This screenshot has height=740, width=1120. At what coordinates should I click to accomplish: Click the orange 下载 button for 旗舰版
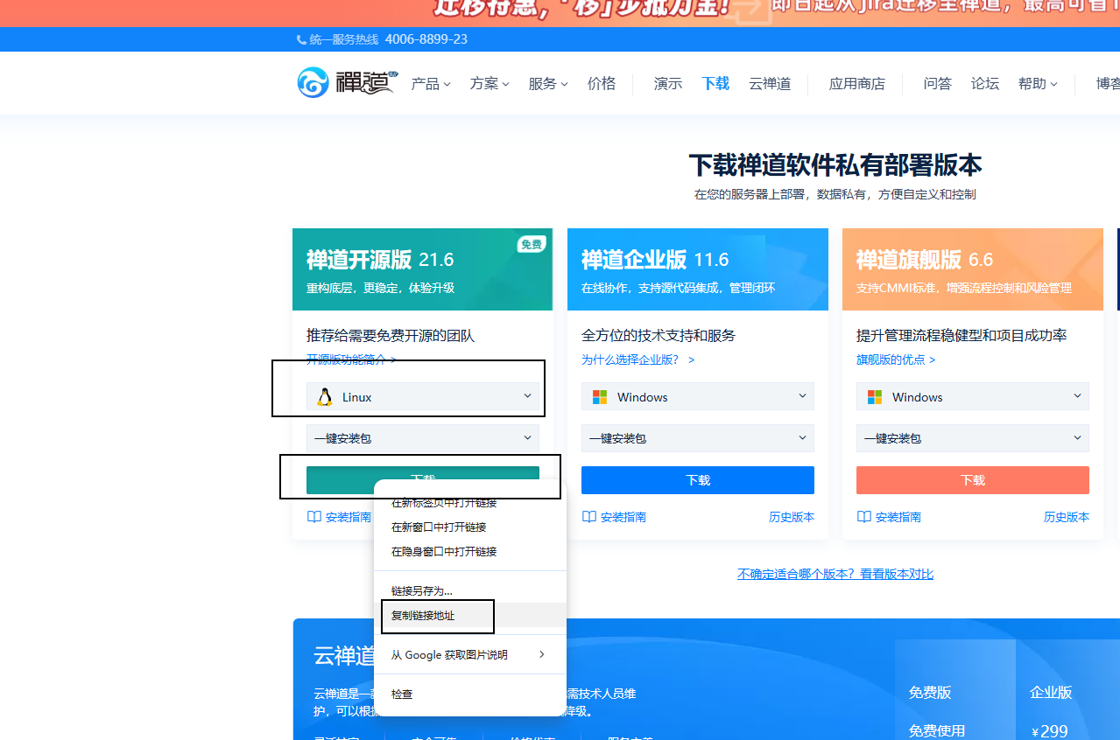tap(973, 480)
